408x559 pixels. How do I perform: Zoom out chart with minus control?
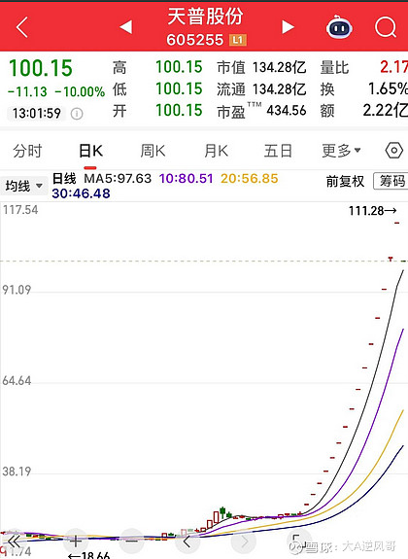(131, 542)
